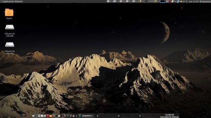Image resolution: width=211 pixels, height=118 pixels.
Task: Launch the orange folder icon in bottom panel
Action: point(50,116)
